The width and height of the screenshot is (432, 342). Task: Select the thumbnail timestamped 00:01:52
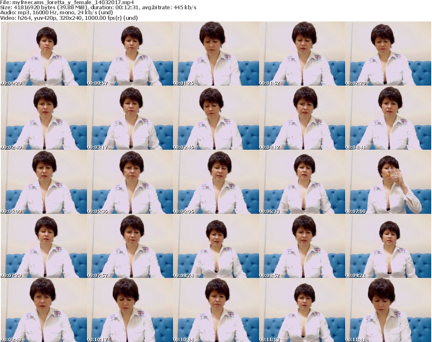coord(302,54)
